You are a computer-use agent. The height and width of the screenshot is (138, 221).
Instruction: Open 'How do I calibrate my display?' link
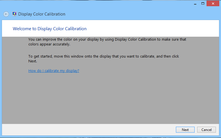click(x=54, y=71)
